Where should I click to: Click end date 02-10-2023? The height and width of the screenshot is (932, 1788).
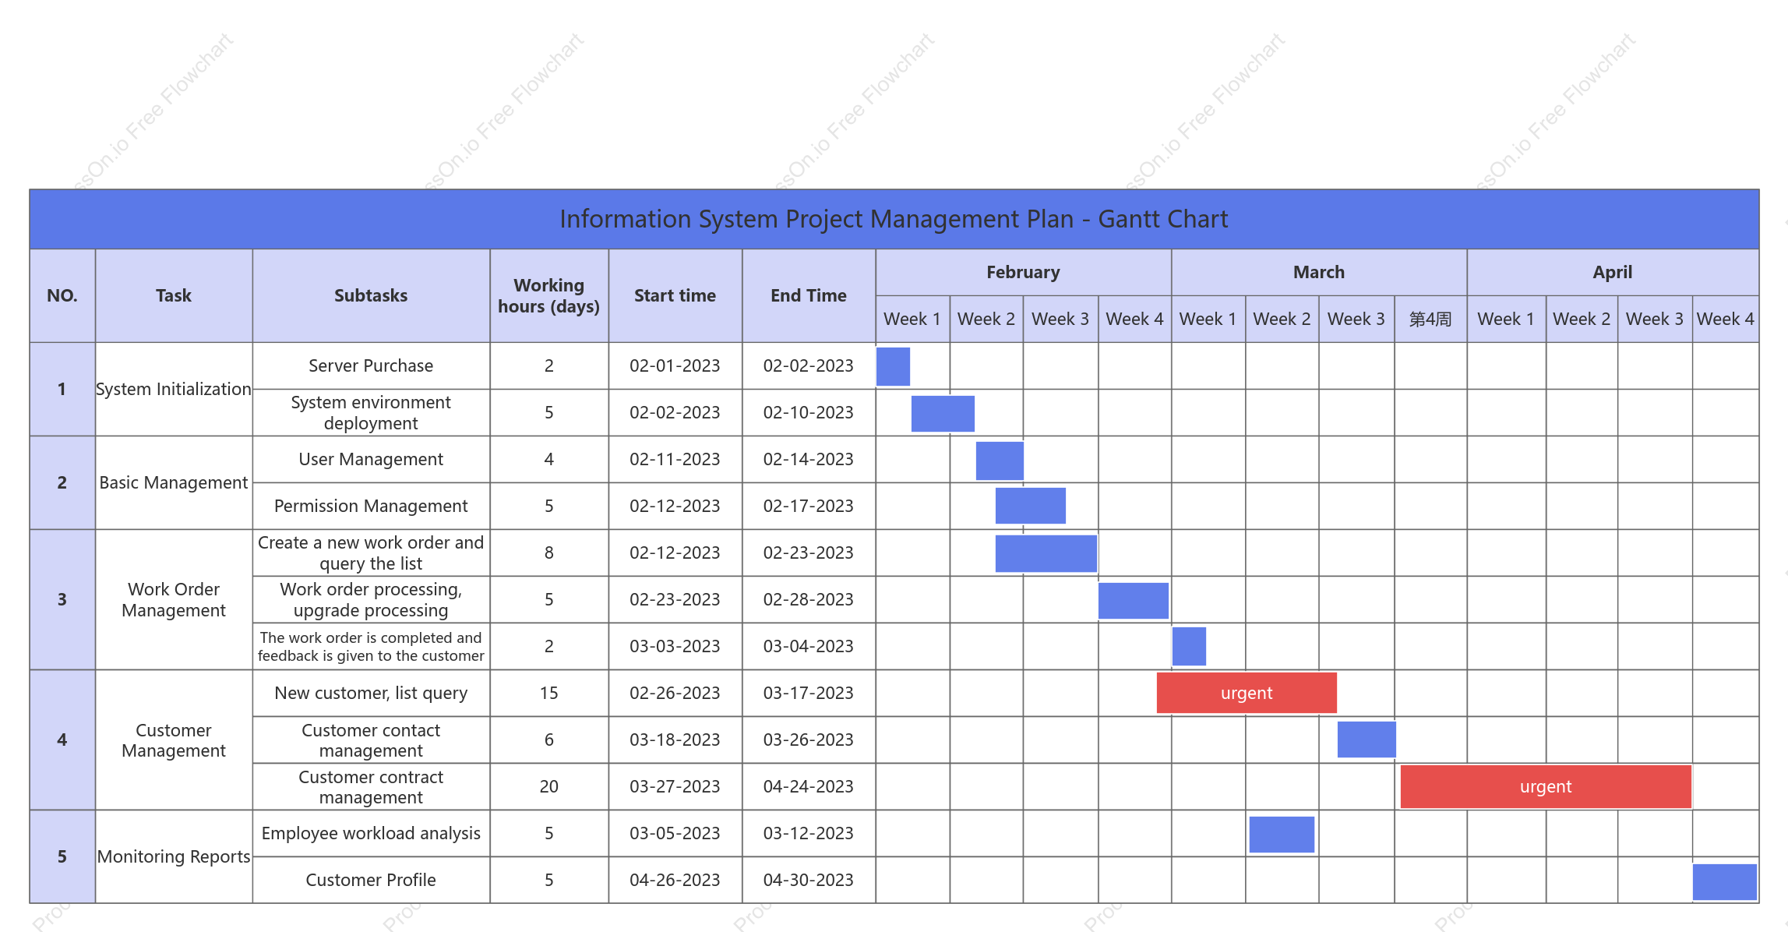pyautogui.click(x=809, y=412)
